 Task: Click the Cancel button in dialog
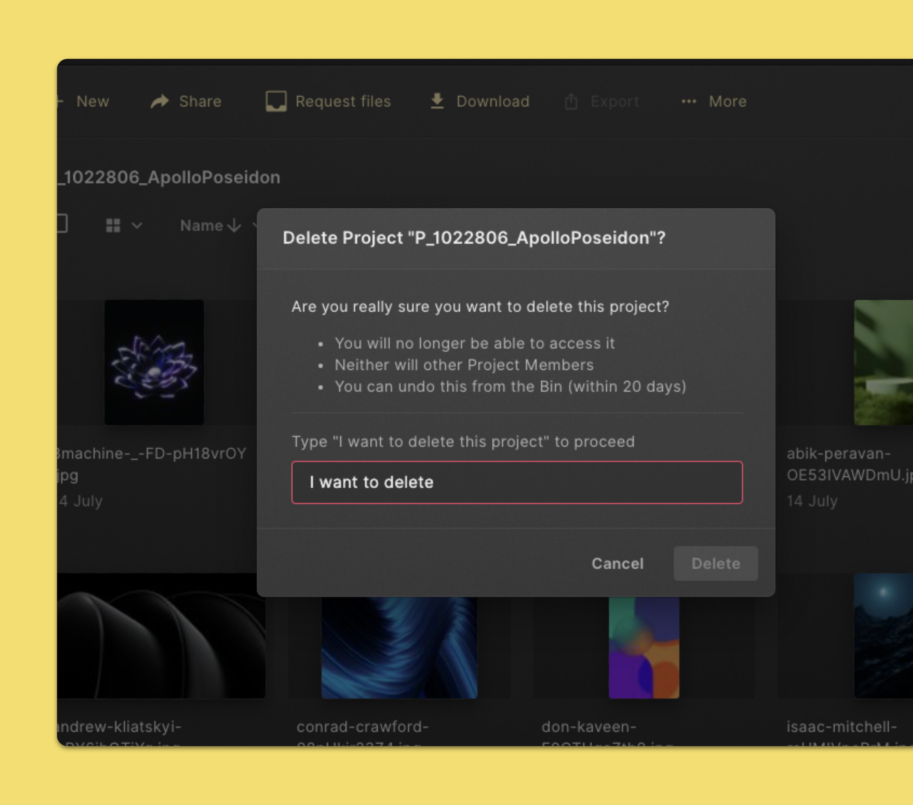[617, 563]
